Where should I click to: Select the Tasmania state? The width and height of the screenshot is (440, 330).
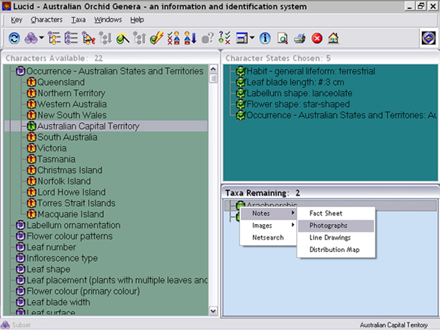[51, 159]
